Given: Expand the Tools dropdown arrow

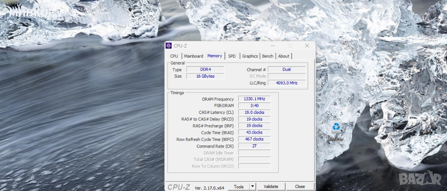Looking at the screenshot, I should (252, 187).
